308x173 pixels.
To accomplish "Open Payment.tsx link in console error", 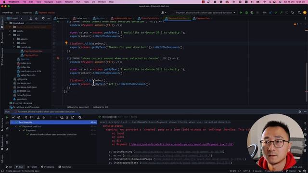I will tap(181, 144).
